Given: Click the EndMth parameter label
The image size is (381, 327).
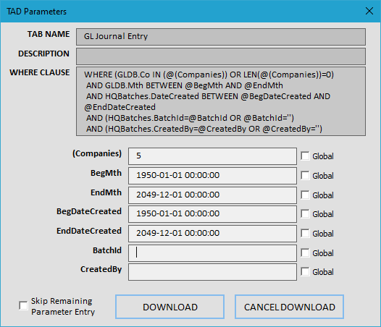Looking at the screenshot, I should tap(106, 192).
